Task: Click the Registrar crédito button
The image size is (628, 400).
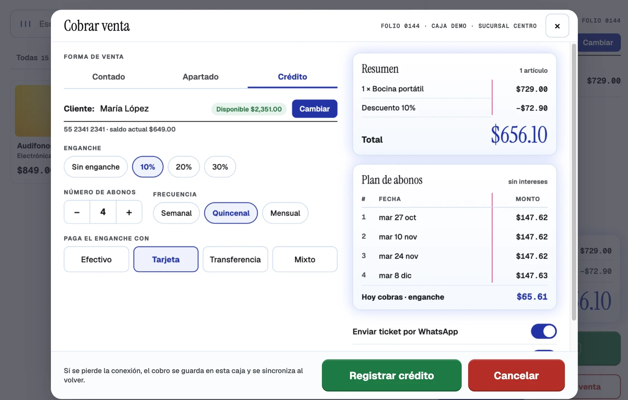Action: pyautogui.click(x=391, y=375)
